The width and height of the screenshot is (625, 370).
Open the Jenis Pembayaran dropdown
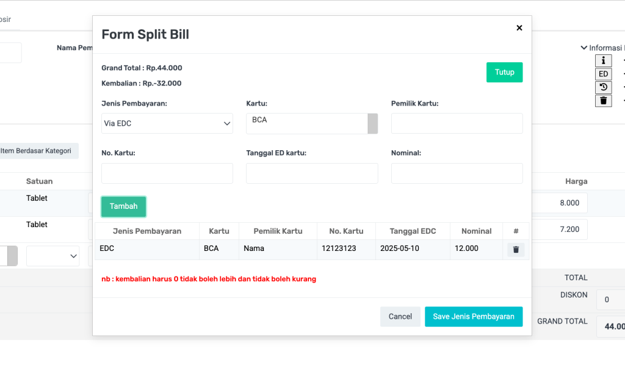coord(167,123)
